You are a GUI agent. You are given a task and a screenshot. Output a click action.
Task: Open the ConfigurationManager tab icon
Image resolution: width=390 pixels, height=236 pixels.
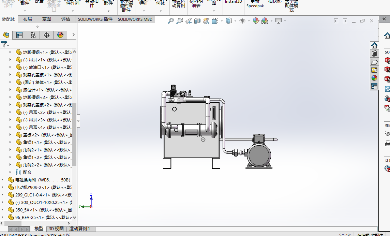[x=33, y=35]
